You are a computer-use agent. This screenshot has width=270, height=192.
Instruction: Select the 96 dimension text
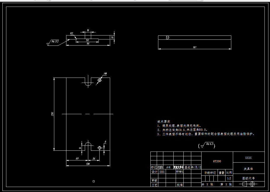[x=88, y=44]
